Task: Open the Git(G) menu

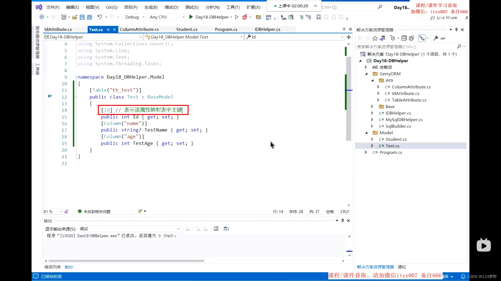Action: click(111, 7)
